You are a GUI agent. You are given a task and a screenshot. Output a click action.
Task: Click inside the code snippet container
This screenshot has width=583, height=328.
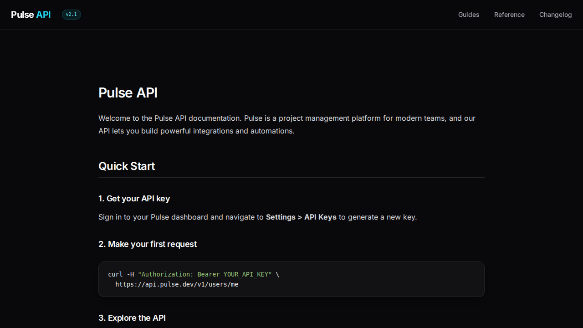pos(291,279)
